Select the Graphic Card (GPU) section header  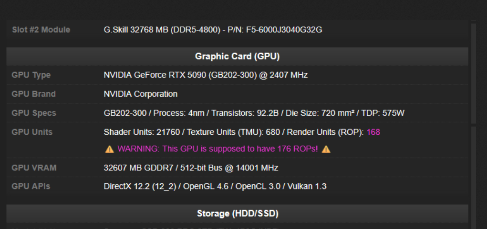[237, 56]
